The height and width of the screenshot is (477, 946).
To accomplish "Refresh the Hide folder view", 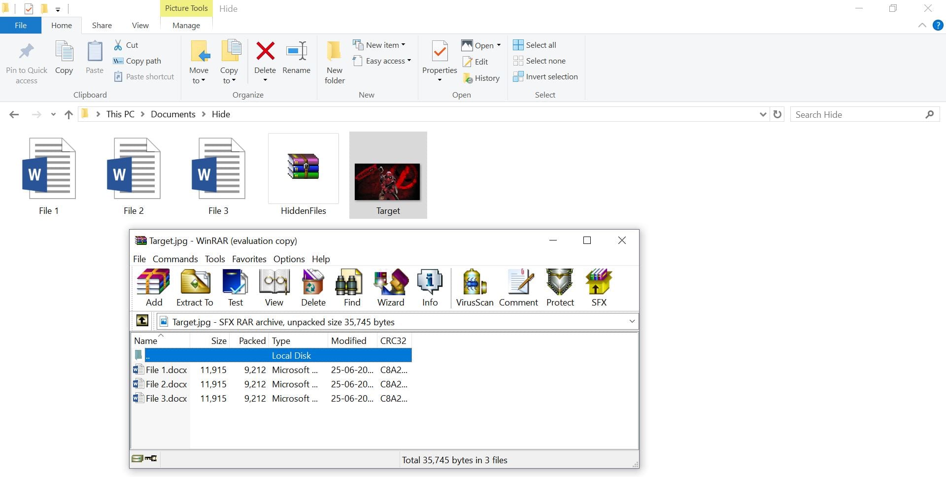I will (x=777, y=114).
